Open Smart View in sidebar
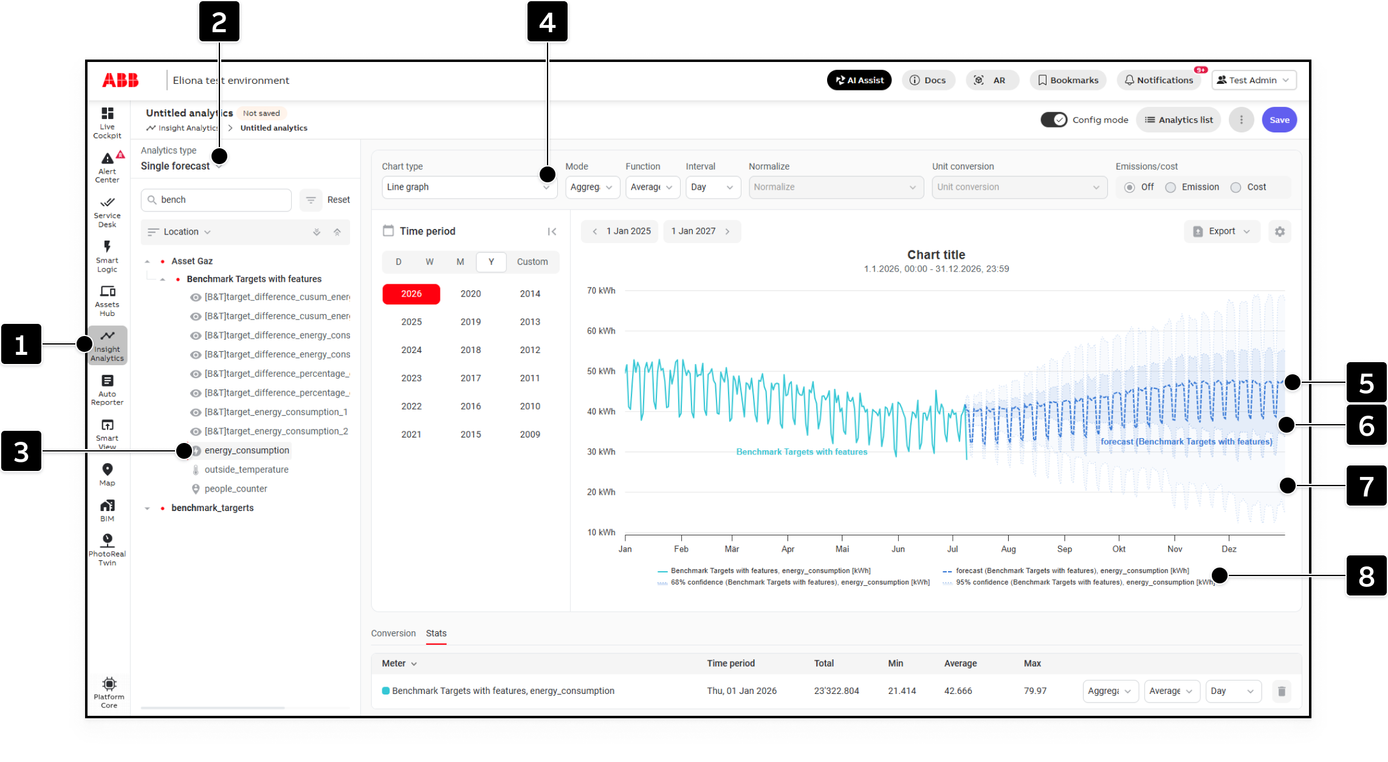 point(108,434)
